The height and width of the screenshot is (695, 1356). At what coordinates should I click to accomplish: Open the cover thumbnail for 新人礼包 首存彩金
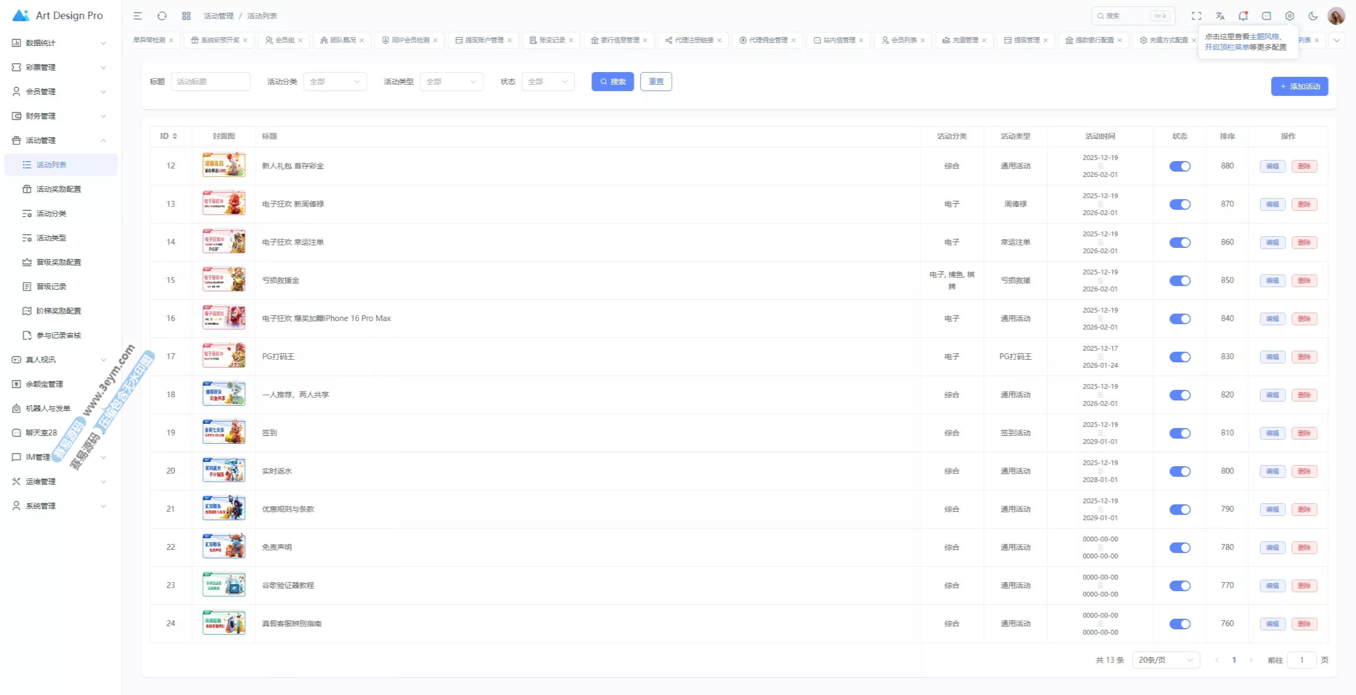pyautogui.click(x=224, y=166)
